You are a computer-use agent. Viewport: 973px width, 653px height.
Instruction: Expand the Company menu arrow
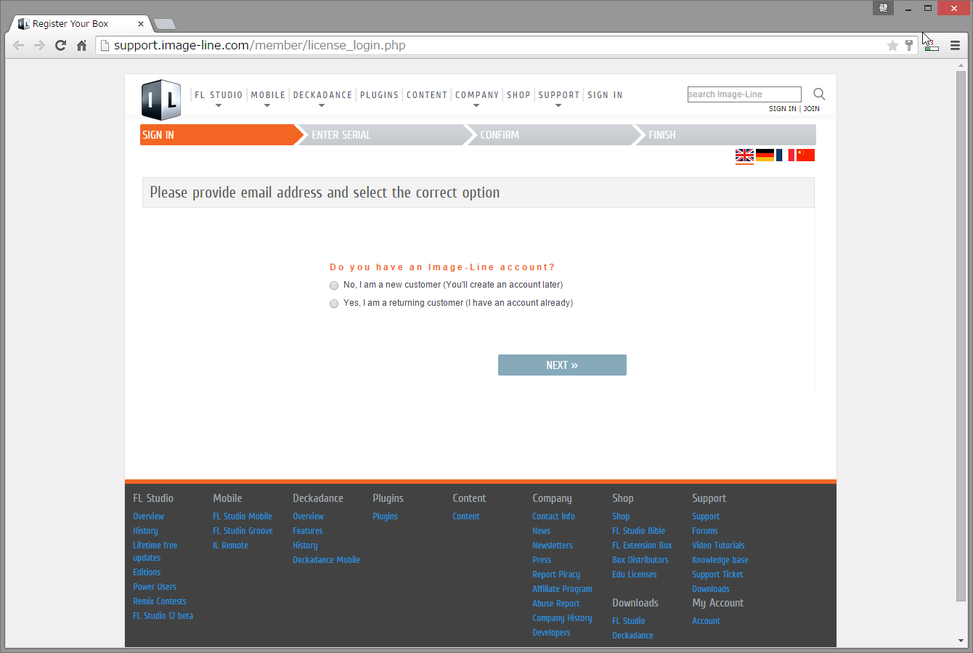point(476,106)
